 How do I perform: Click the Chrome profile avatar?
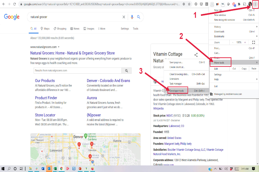(x=250, y=4)
